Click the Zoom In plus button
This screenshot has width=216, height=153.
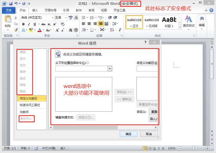207,148
